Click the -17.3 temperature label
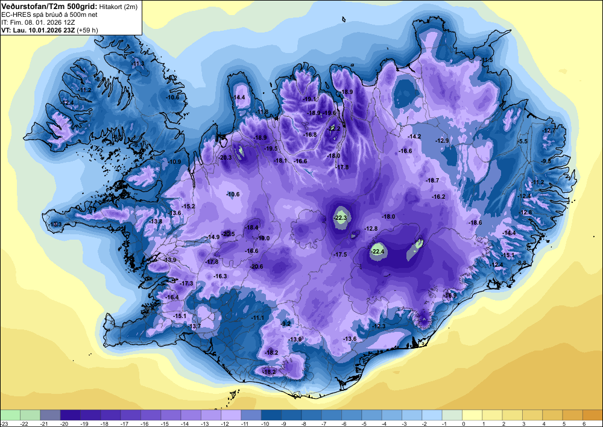The image size is (603, 427). [x=186, y=283]
